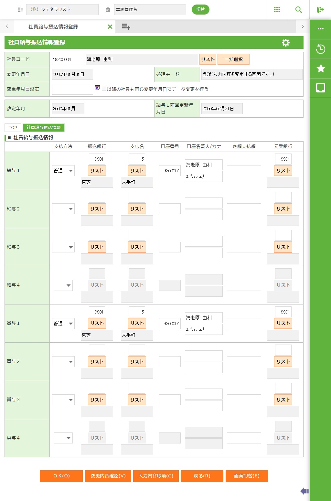Click the company name field ジェネラリスト
This screenshot has height=501, width=331.
pos(62,9)
